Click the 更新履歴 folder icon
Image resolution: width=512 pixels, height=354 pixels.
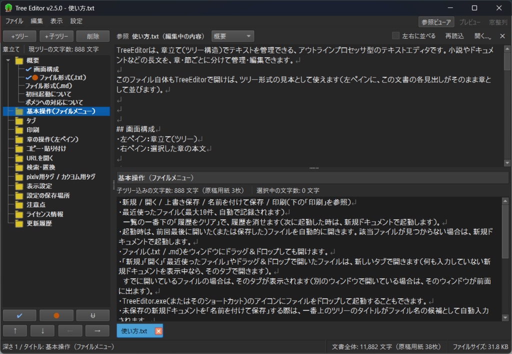click(19, 224)
